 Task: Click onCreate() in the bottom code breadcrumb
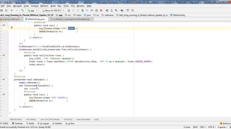(31, 119)
